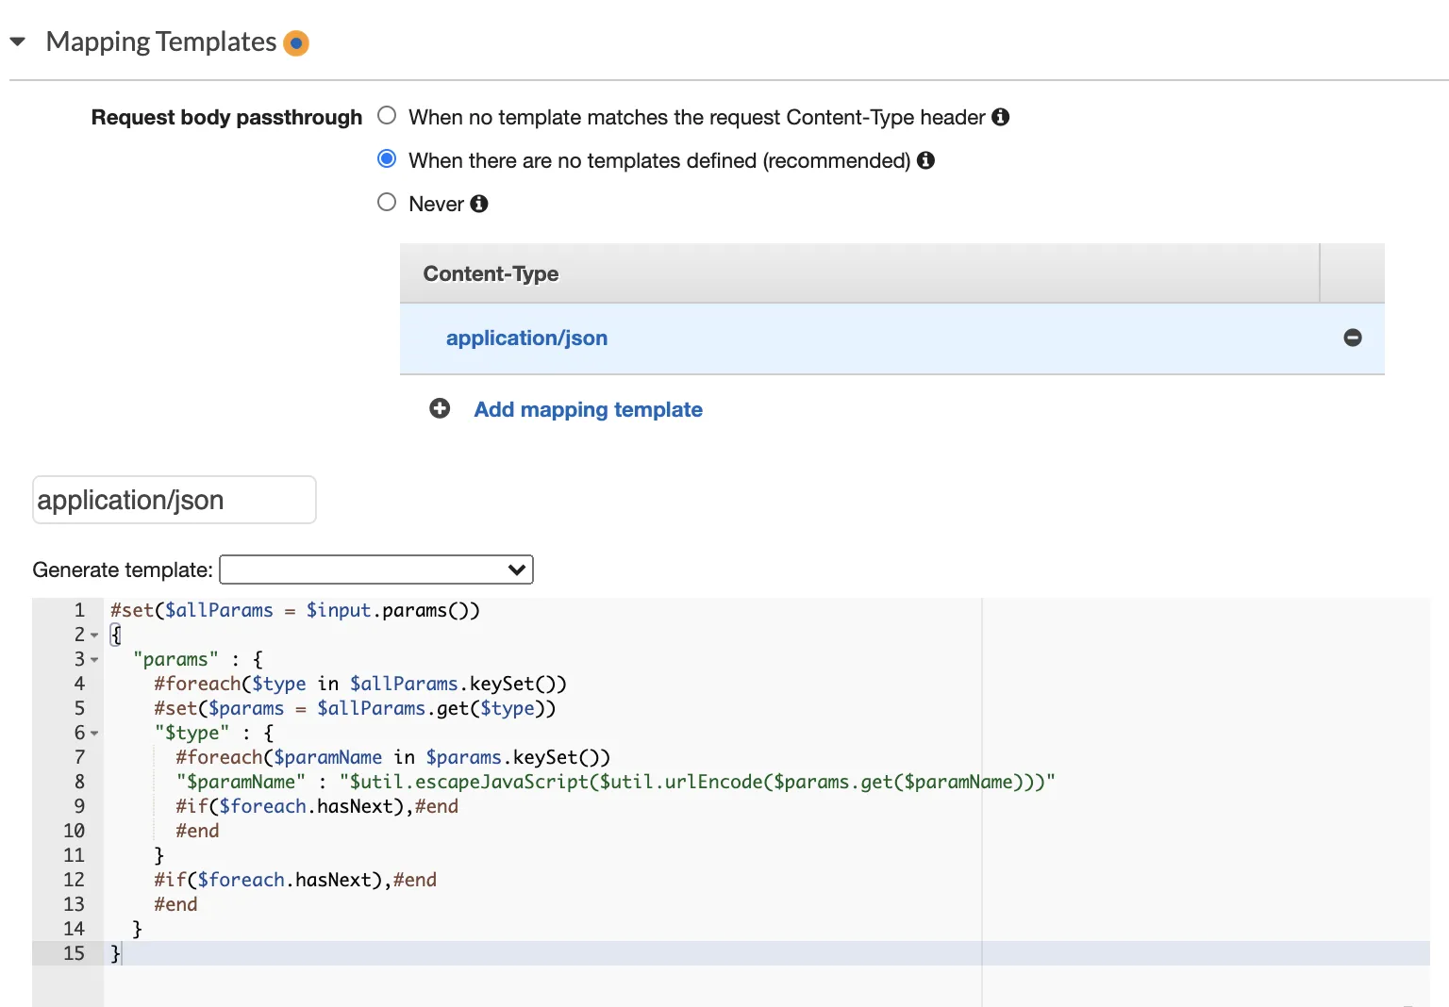
Task: Select 'When there are no templates defined' option
Action: 387,159
